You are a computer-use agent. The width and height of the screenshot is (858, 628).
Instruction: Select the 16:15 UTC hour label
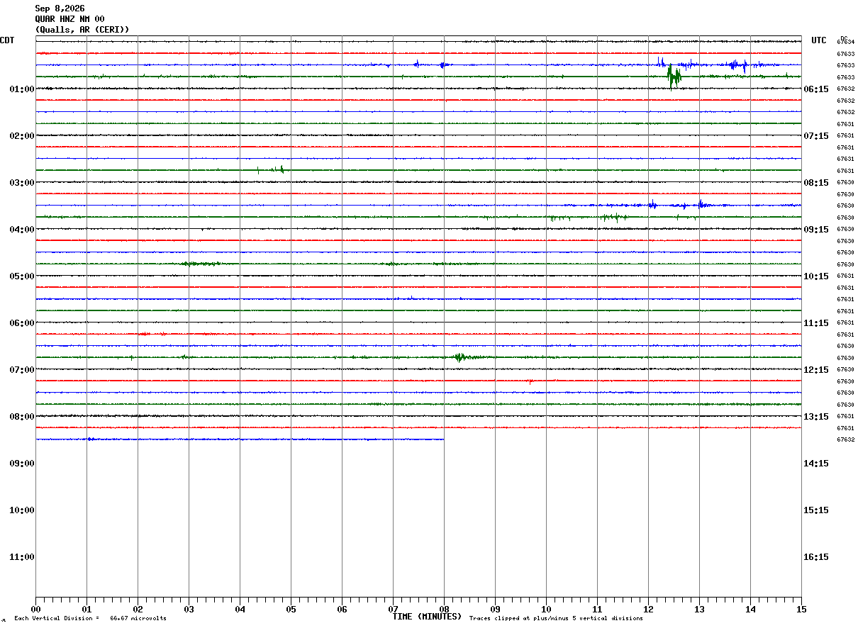816,557
